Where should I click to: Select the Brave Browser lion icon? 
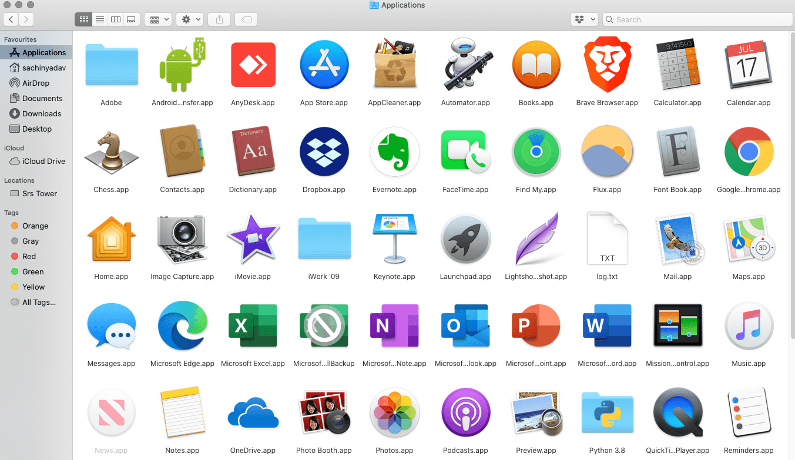click(608, 65)
